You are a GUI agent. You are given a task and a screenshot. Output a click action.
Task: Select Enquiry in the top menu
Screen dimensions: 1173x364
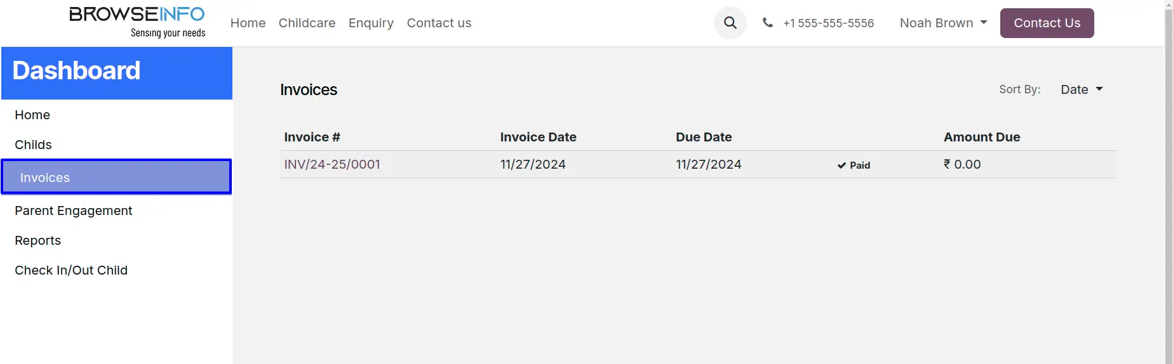click(371, 23)
